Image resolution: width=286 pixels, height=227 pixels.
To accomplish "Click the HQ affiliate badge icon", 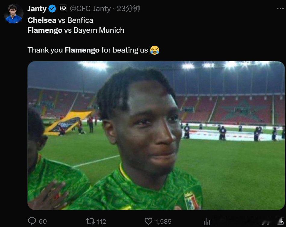I will (63, 8).
